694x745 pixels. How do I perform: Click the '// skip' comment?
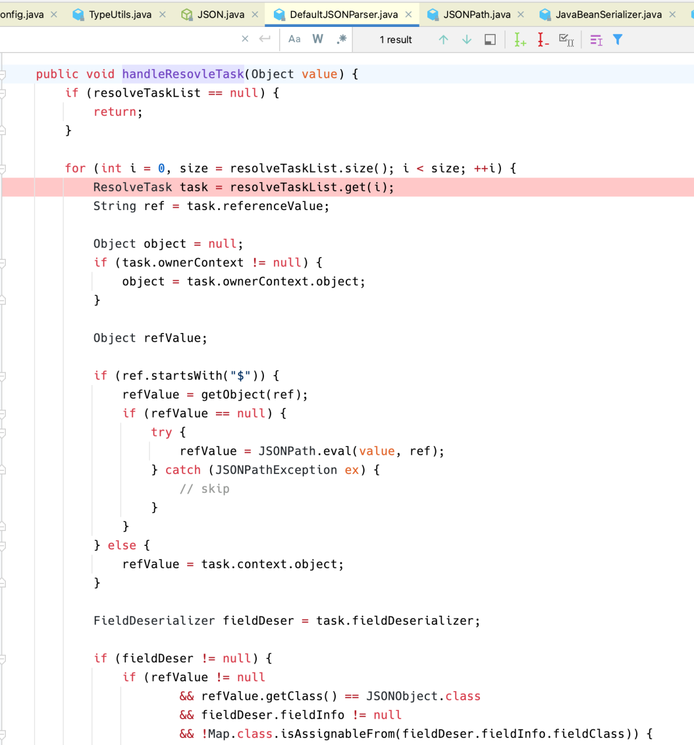tap(204, 489)
